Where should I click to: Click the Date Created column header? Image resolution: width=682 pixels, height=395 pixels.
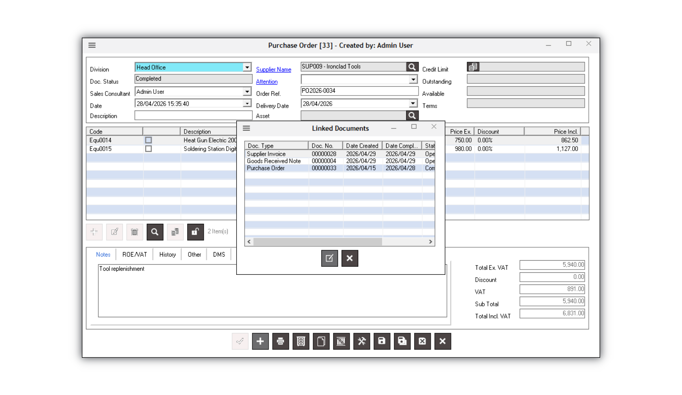point(362,146)
